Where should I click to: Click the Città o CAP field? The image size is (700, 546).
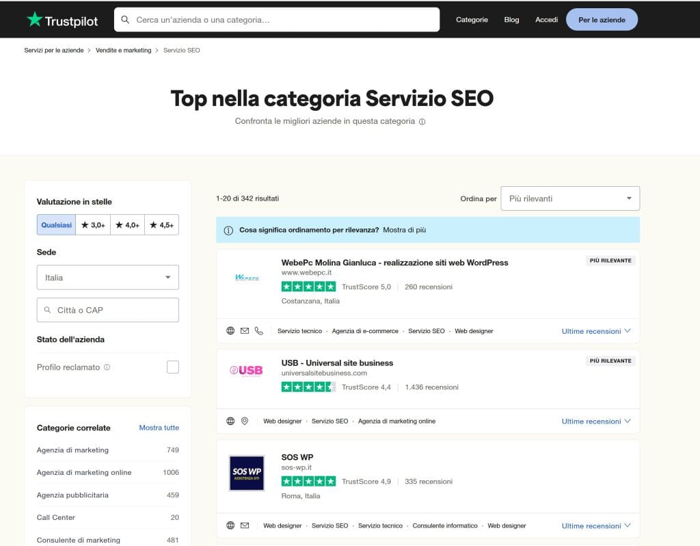[107, 310]
